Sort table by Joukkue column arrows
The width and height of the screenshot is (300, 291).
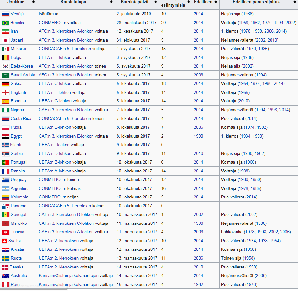click(33, 2)
